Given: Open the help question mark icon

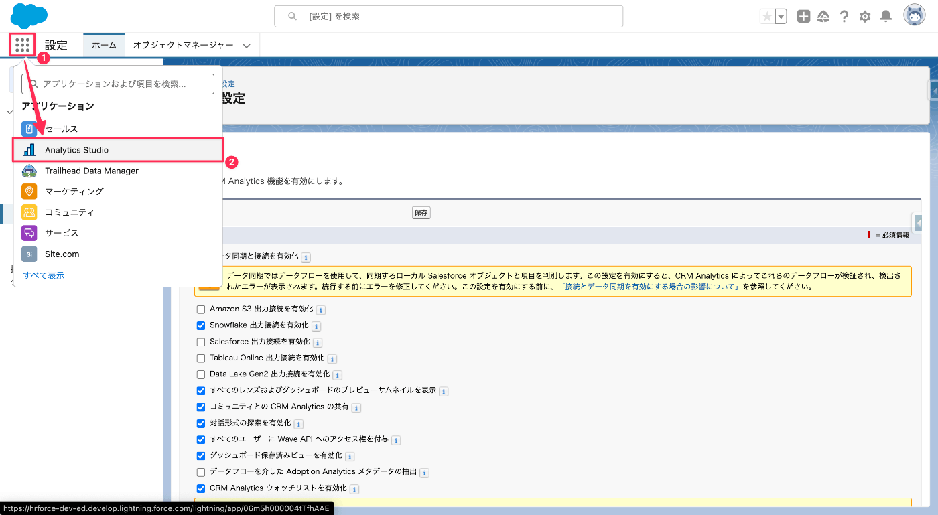Looking at the screenshot, I should (x=844, y=17).
